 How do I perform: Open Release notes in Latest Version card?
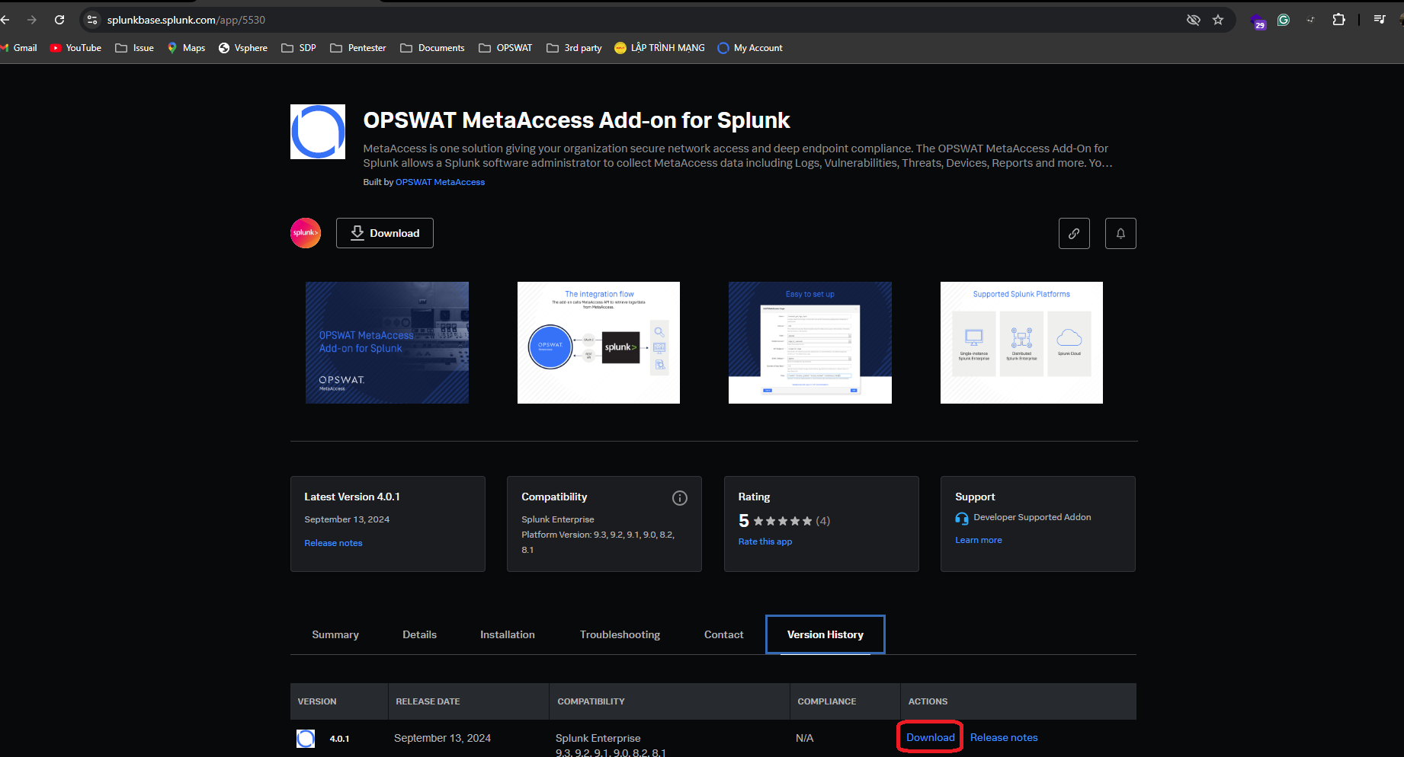(333, 543)
